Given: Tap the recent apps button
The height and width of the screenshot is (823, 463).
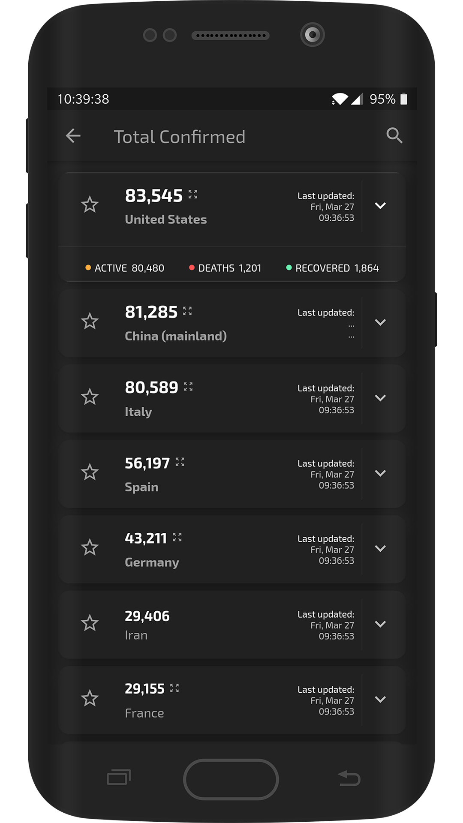Looking at the screenshot, I should click(119, 777).
